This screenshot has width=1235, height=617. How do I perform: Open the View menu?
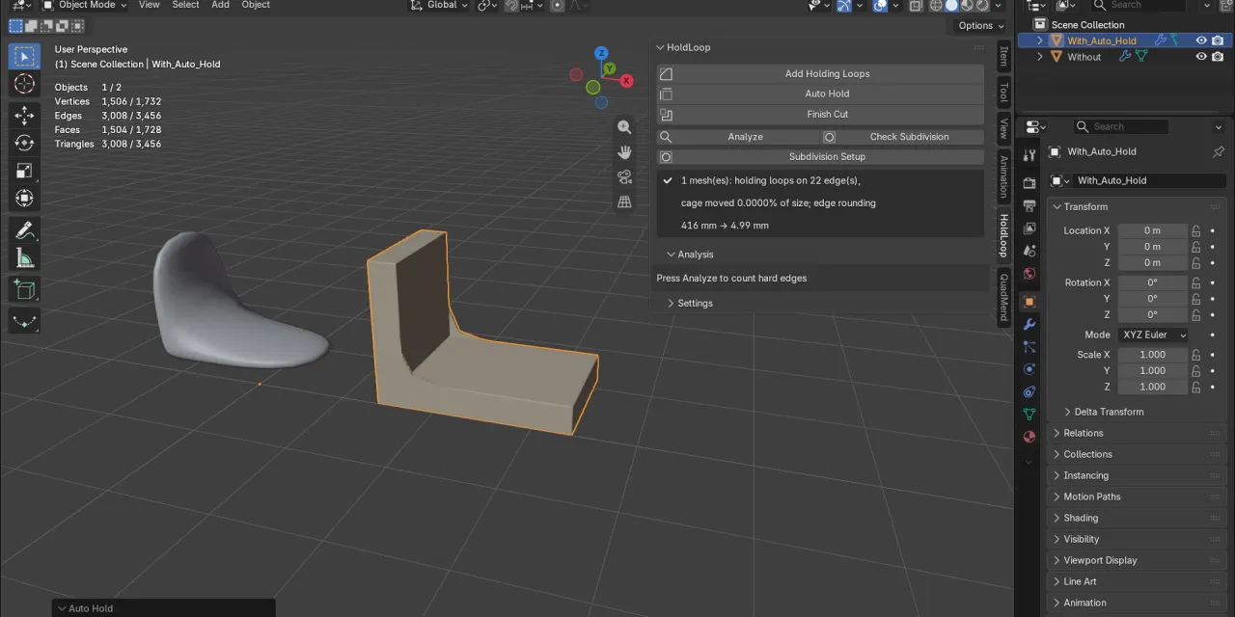tap(150, 5)
